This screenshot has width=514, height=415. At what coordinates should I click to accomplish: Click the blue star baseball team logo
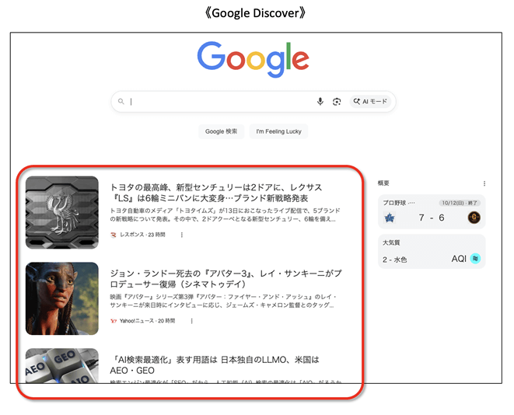point(389,218)
